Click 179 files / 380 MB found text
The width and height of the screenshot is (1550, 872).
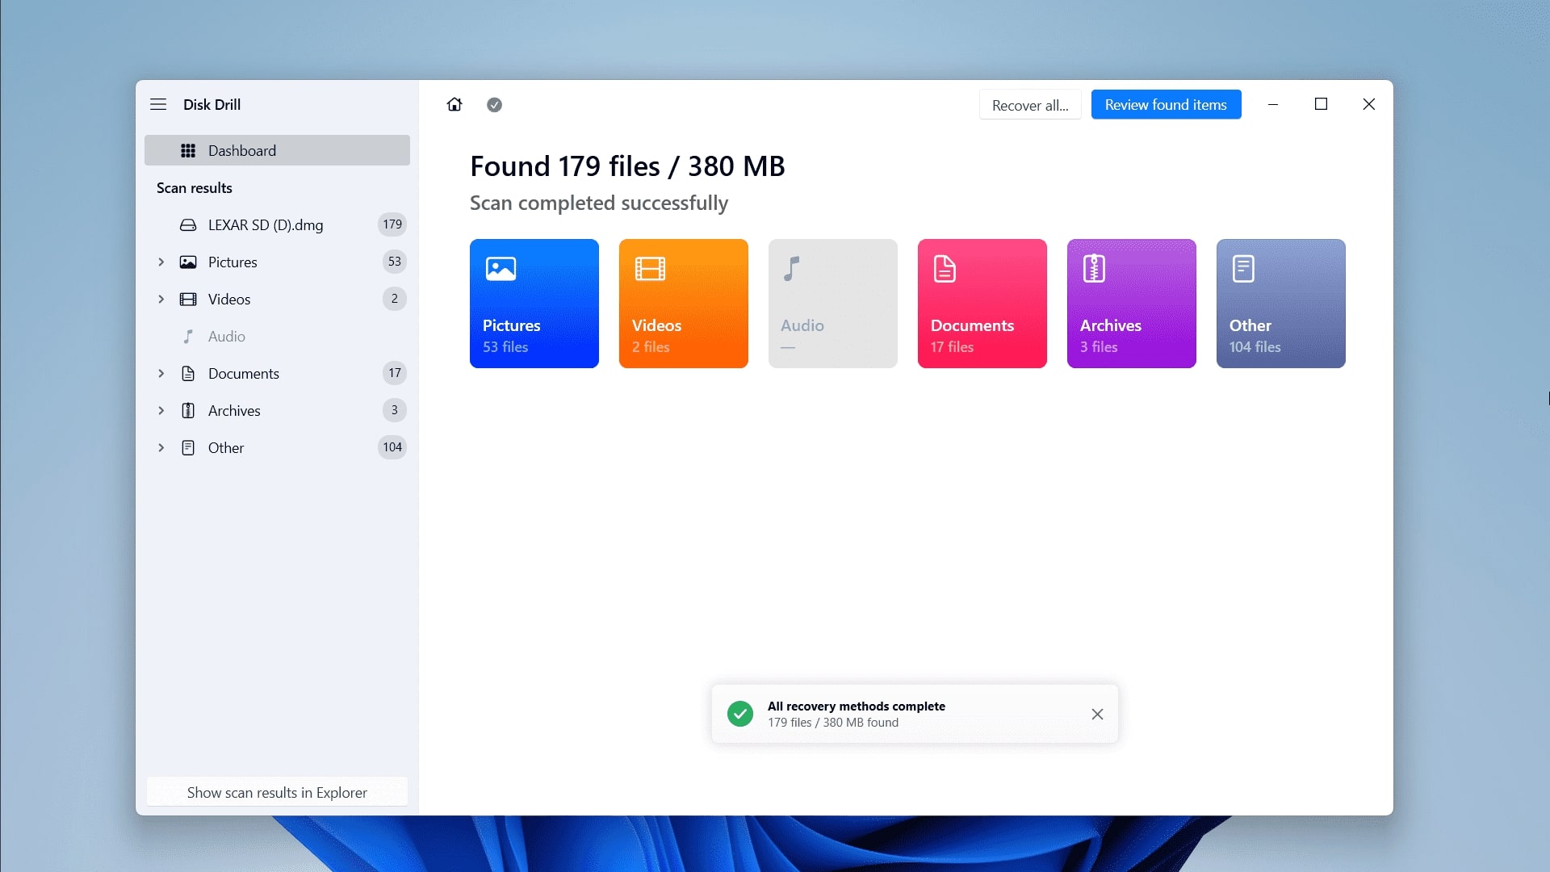click(833, 723)
